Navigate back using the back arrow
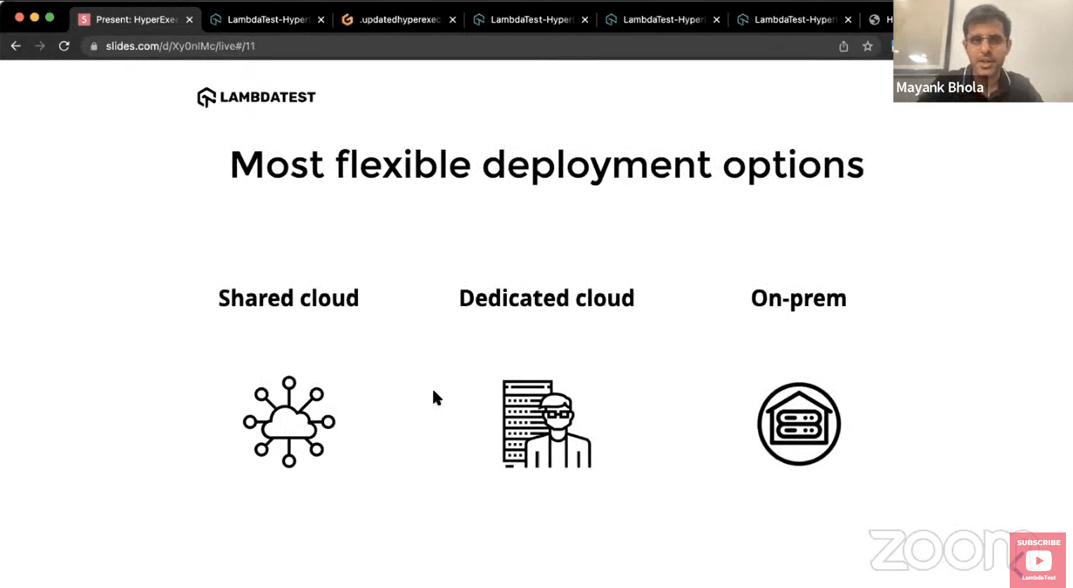The height and width of the screenshot is (588, 1073). pos(15,46)
